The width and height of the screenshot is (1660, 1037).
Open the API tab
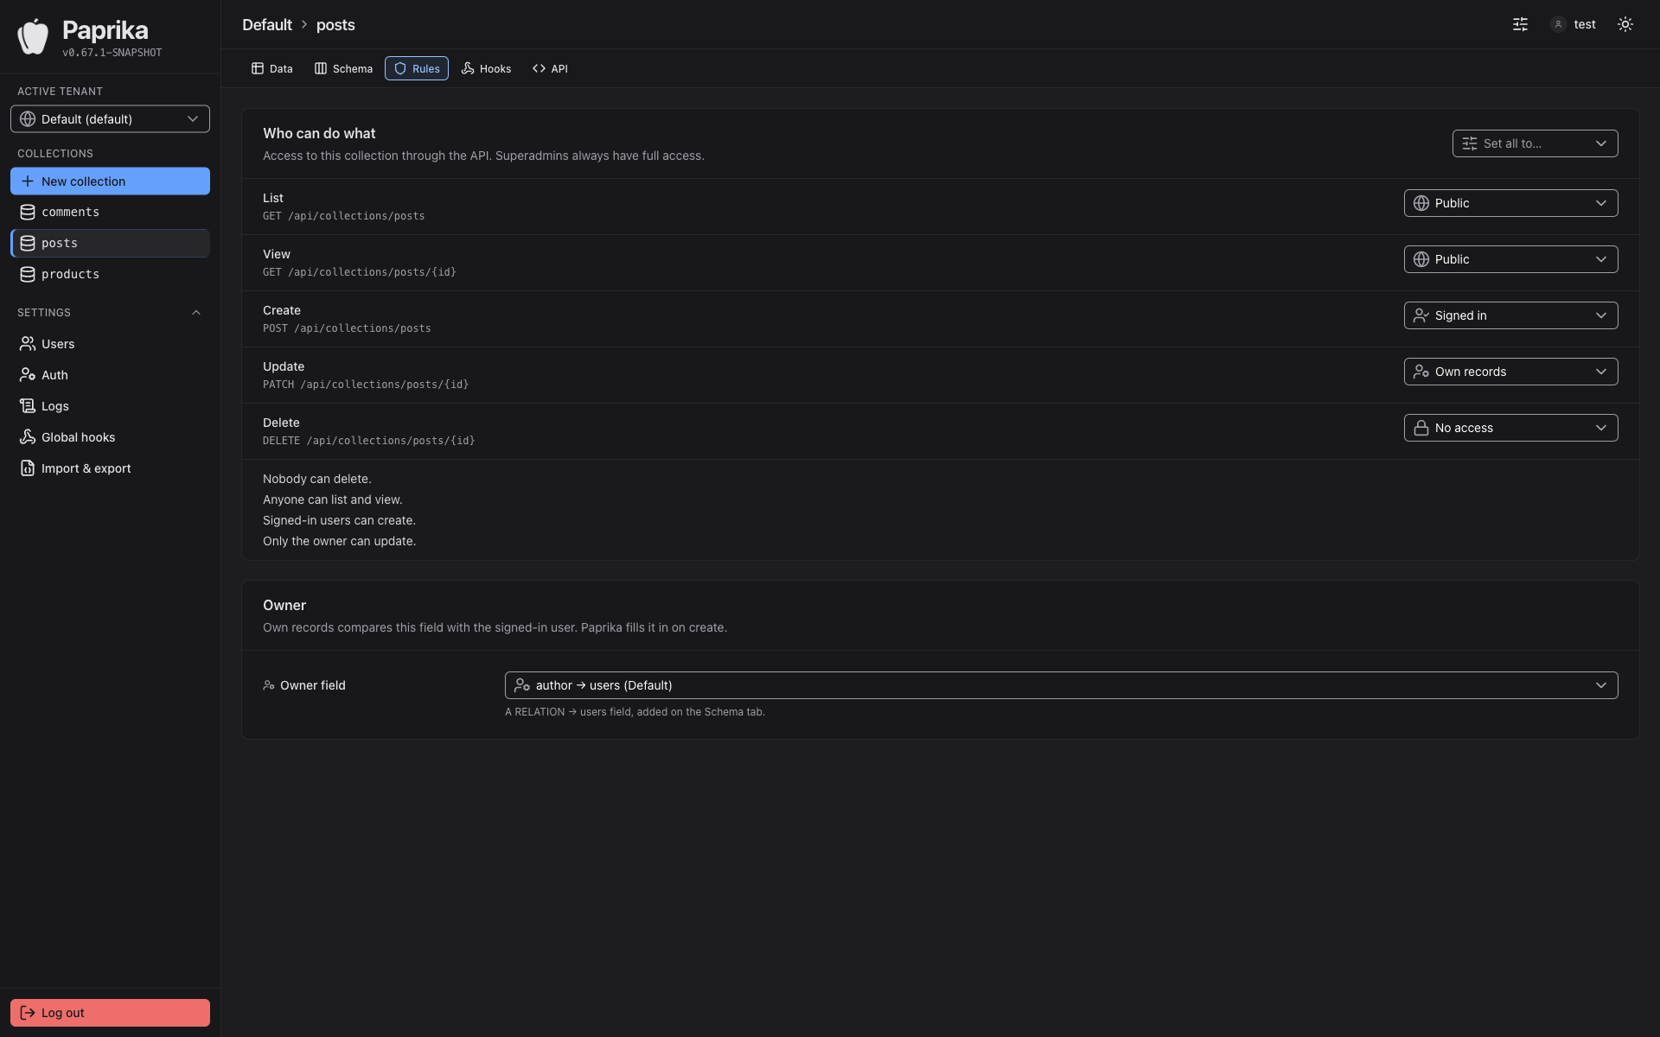(551, 68)
